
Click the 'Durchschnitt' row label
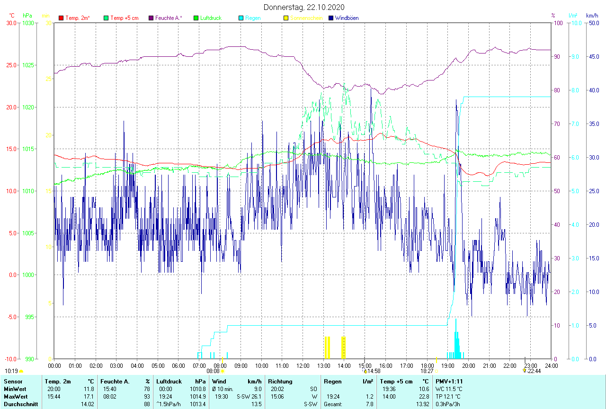coord(21,404)
